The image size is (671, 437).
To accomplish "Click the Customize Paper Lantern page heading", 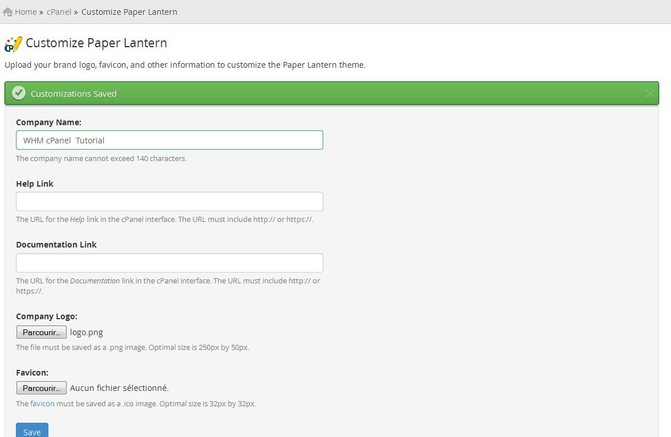I will pos(96,43).
